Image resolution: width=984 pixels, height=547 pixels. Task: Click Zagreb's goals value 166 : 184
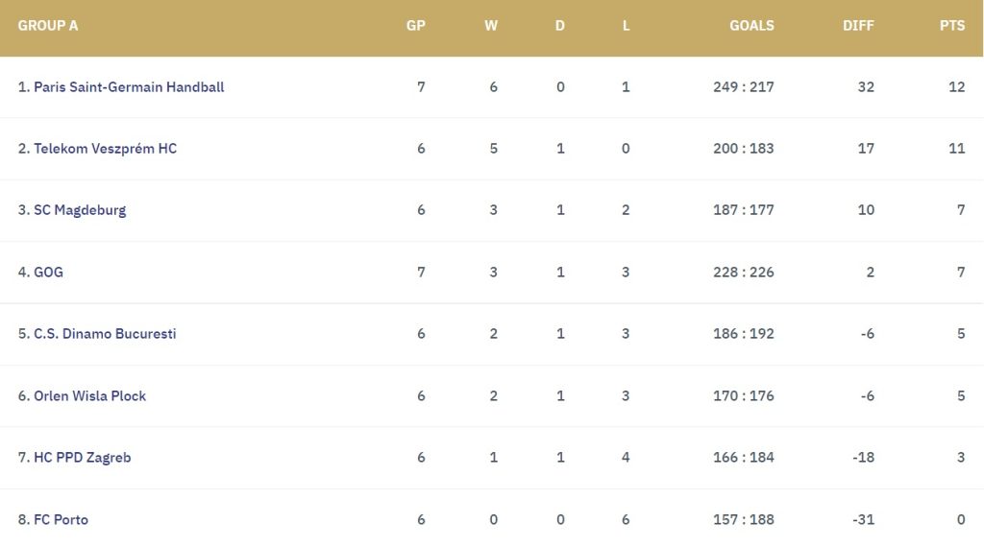744,458
